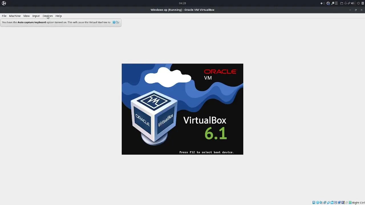
Task: Click the hard disk activity status icon
Action: 314,203
